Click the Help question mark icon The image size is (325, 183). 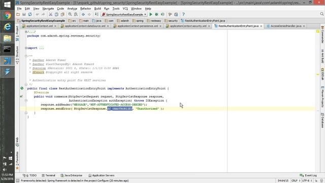point(183,14)
